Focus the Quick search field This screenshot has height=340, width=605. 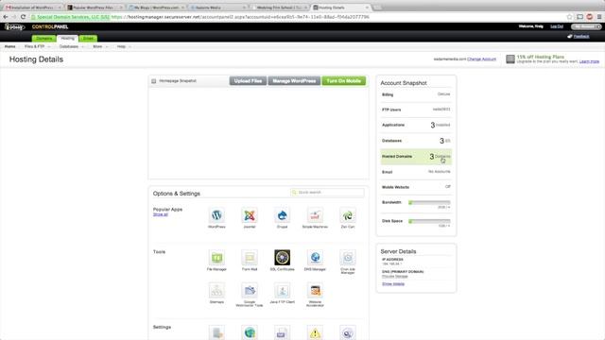pos(327,193)
